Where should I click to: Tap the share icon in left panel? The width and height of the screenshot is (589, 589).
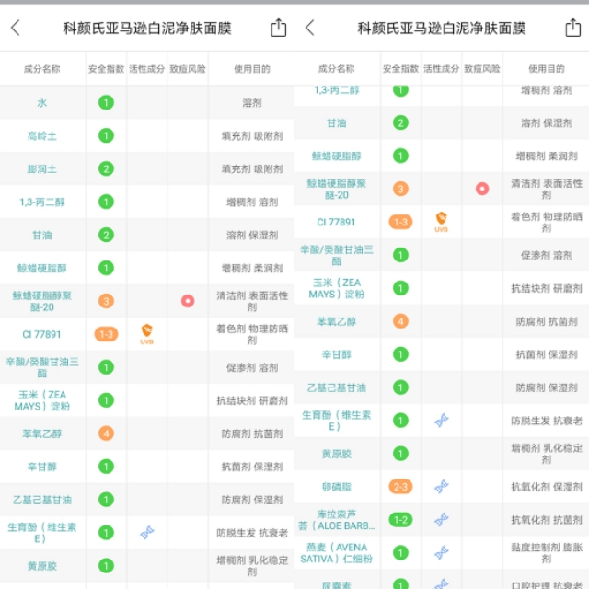(278, 28)
